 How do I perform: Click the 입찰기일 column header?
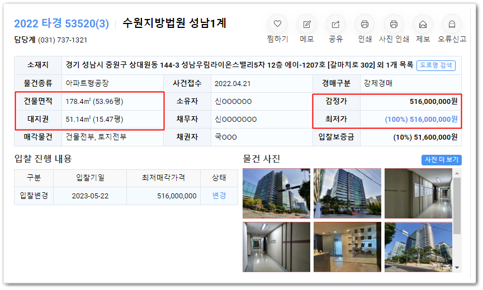point(90,178)
